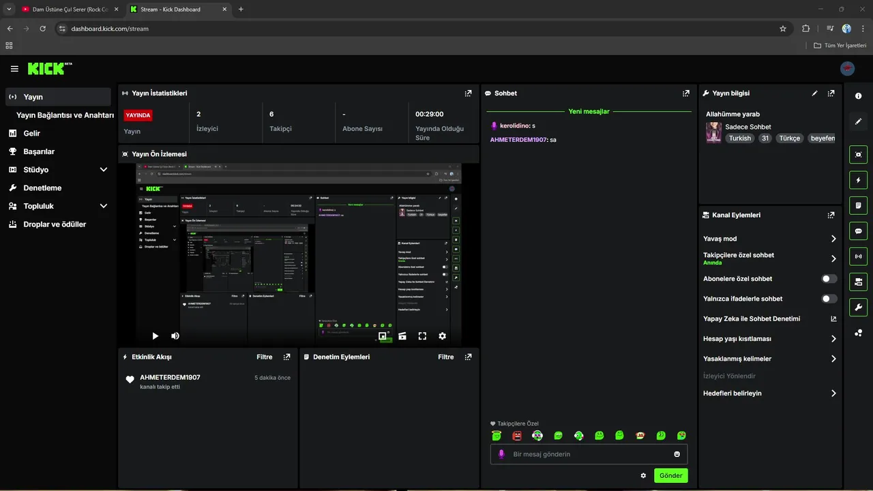Open the Chrome tab search dropdown
The height and width of the screenshot is (491, 873).
[9, 9]
